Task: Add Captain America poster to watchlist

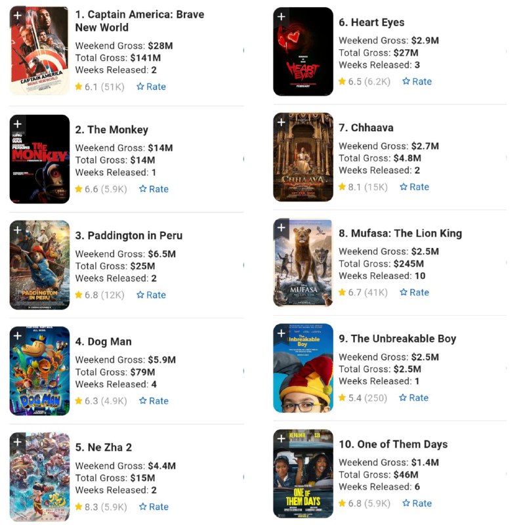Action: click(18, 16)
